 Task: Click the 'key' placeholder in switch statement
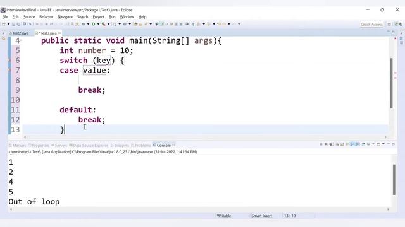pos(104,61)
